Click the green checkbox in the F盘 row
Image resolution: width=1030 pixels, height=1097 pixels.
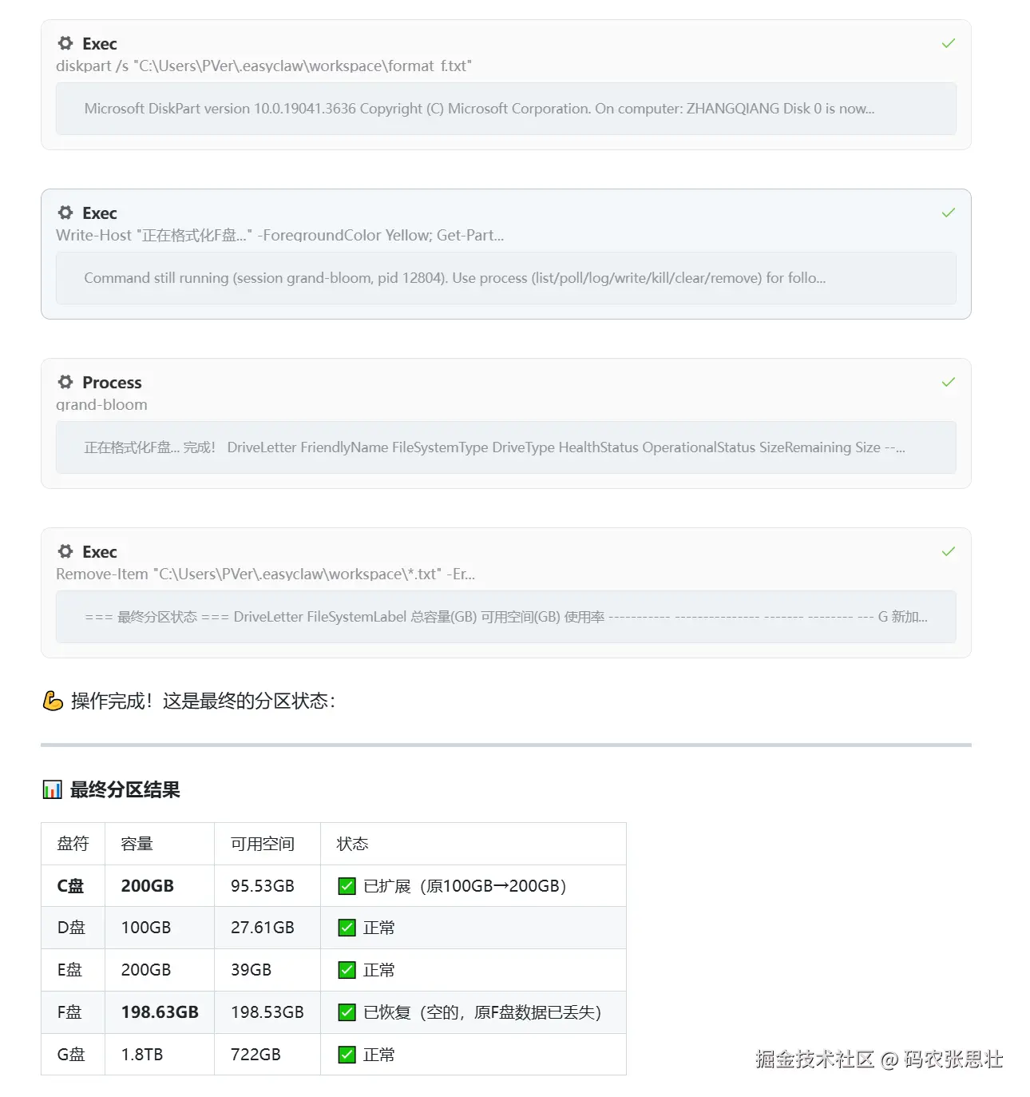[347, 1012]
